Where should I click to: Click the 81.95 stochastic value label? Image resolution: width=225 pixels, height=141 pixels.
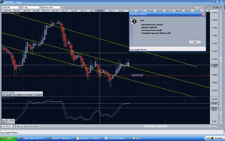point(214,103)
